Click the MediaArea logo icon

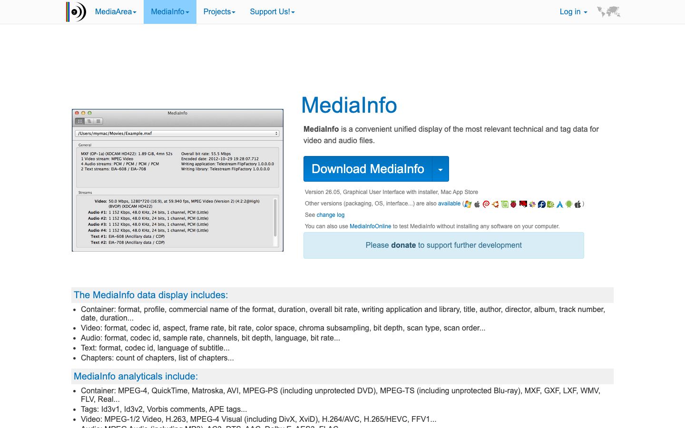point(76,12)
